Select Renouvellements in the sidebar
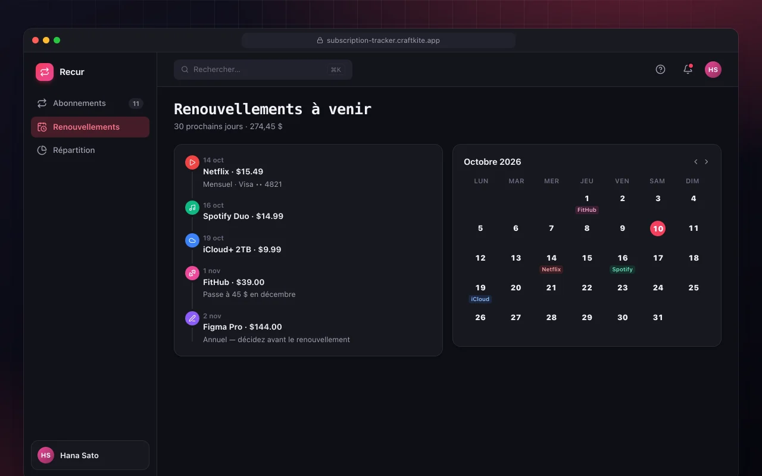The height and width of the screenshot is (476, 762). [90, 127]
